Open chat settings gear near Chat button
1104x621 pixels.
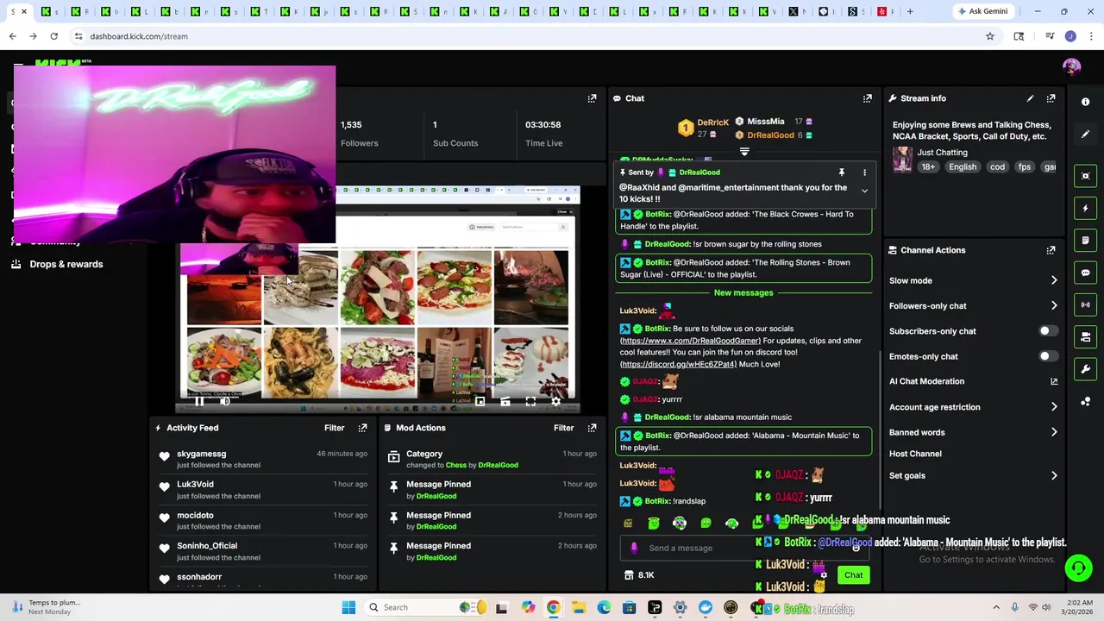click(x=824, y=575)
